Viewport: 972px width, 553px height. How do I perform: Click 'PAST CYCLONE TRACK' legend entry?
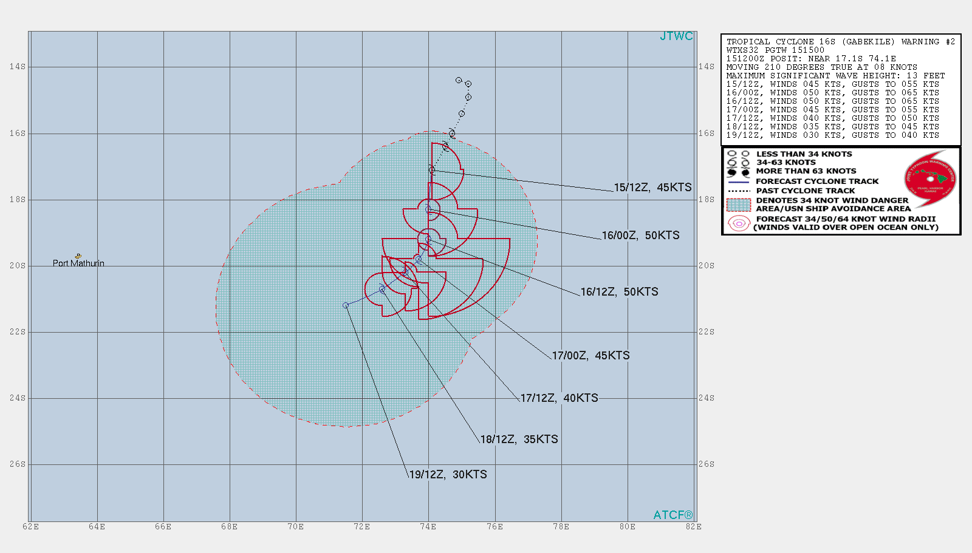(805, 191)
